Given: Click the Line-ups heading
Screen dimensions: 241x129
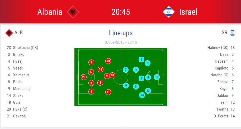Looking at the screenshot, I should tap(121, 33).
